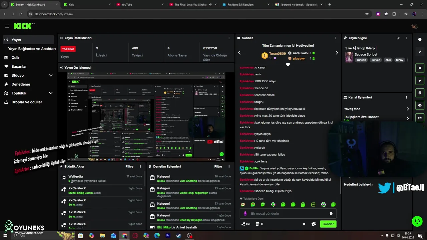
Task: Open chat settings with the gear icon
Action: point(304,224)
